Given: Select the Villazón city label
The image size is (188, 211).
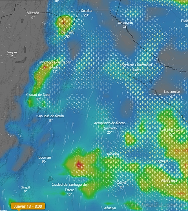Looking at the screenshot, I should (x=33, y=13).
